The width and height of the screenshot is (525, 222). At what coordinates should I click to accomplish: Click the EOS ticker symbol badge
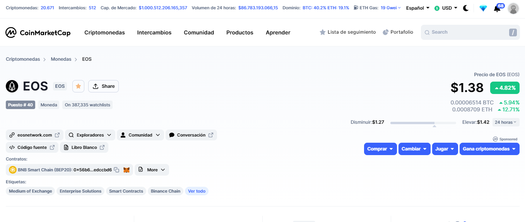click(x=60, y=86)
